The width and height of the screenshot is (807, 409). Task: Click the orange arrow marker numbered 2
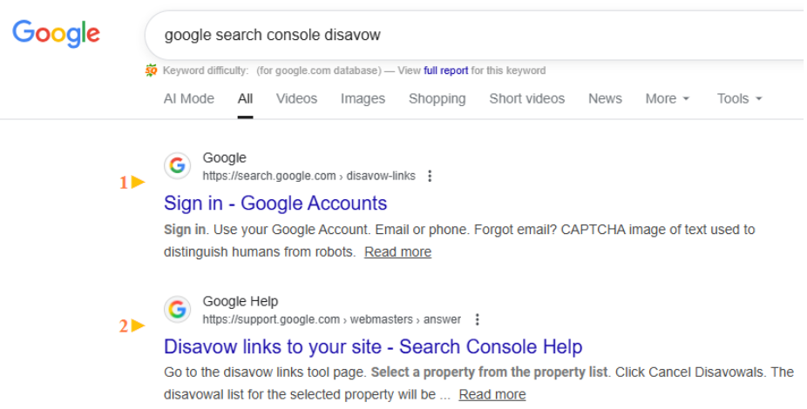point(132,326)
